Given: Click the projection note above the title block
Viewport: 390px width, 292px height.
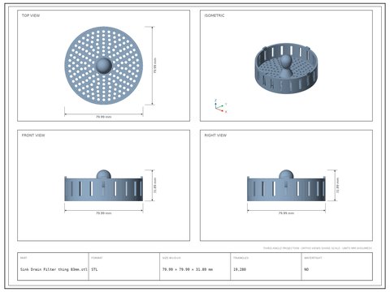Looking at the screenshot, I should pyautogui.click(x=318, y=248).
